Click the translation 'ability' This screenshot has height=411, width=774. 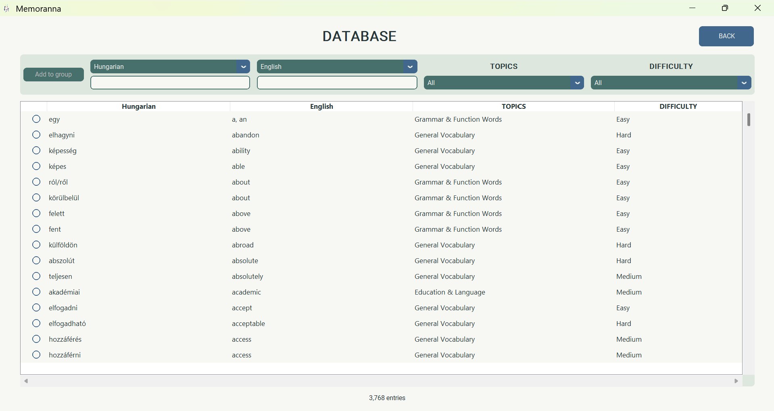tap(241, 151)
